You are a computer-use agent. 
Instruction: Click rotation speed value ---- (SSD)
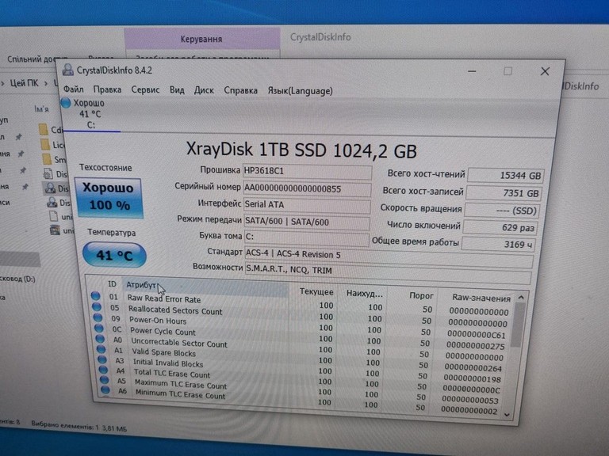click(501, 211)
